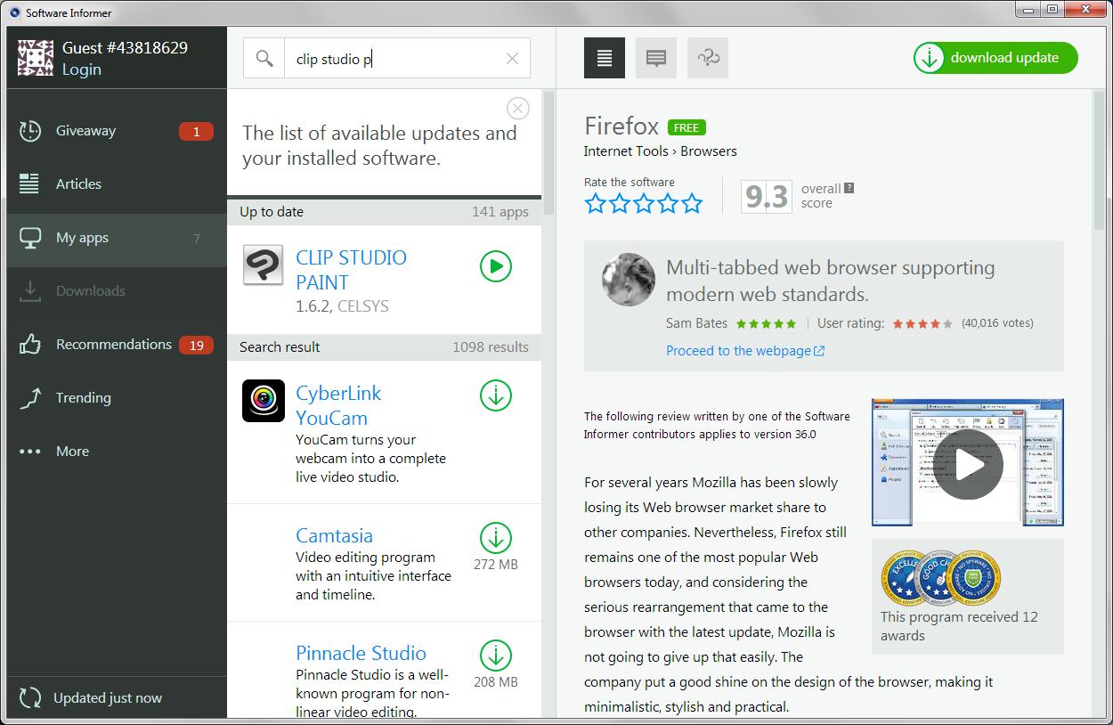
Task: Switch to the related software tab
Action: click(708, 58)
